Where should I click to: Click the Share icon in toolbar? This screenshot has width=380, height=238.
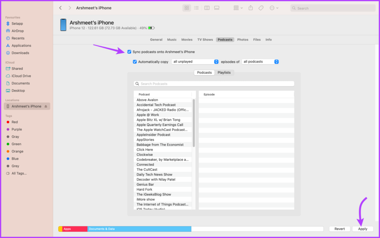point(250,8)
